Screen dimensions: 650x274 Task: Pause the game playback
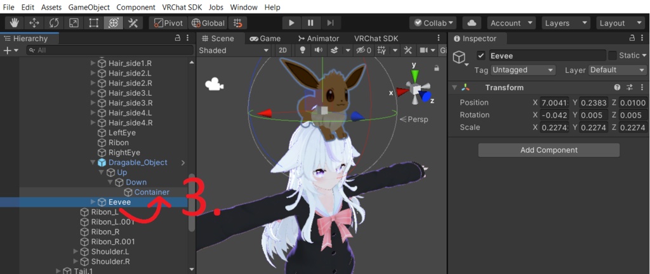pos(311,23)
